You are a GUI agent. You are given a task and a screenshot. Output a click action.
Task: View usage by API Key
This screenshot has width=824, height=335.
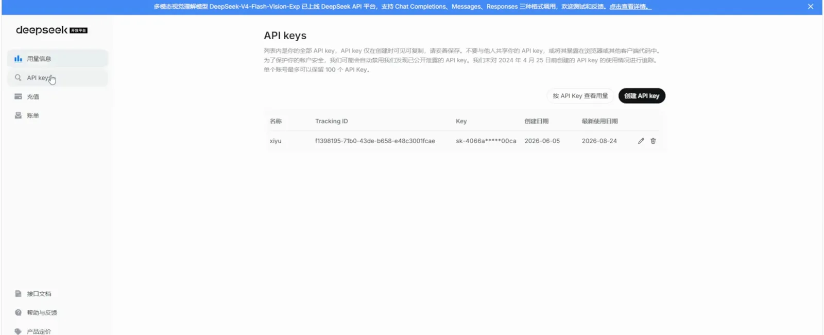point(580,96)
